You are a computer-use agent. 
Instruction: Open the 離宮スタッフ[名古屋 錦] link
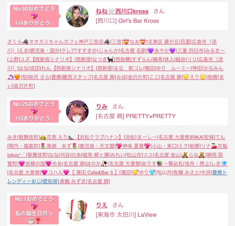click(89, 77)
